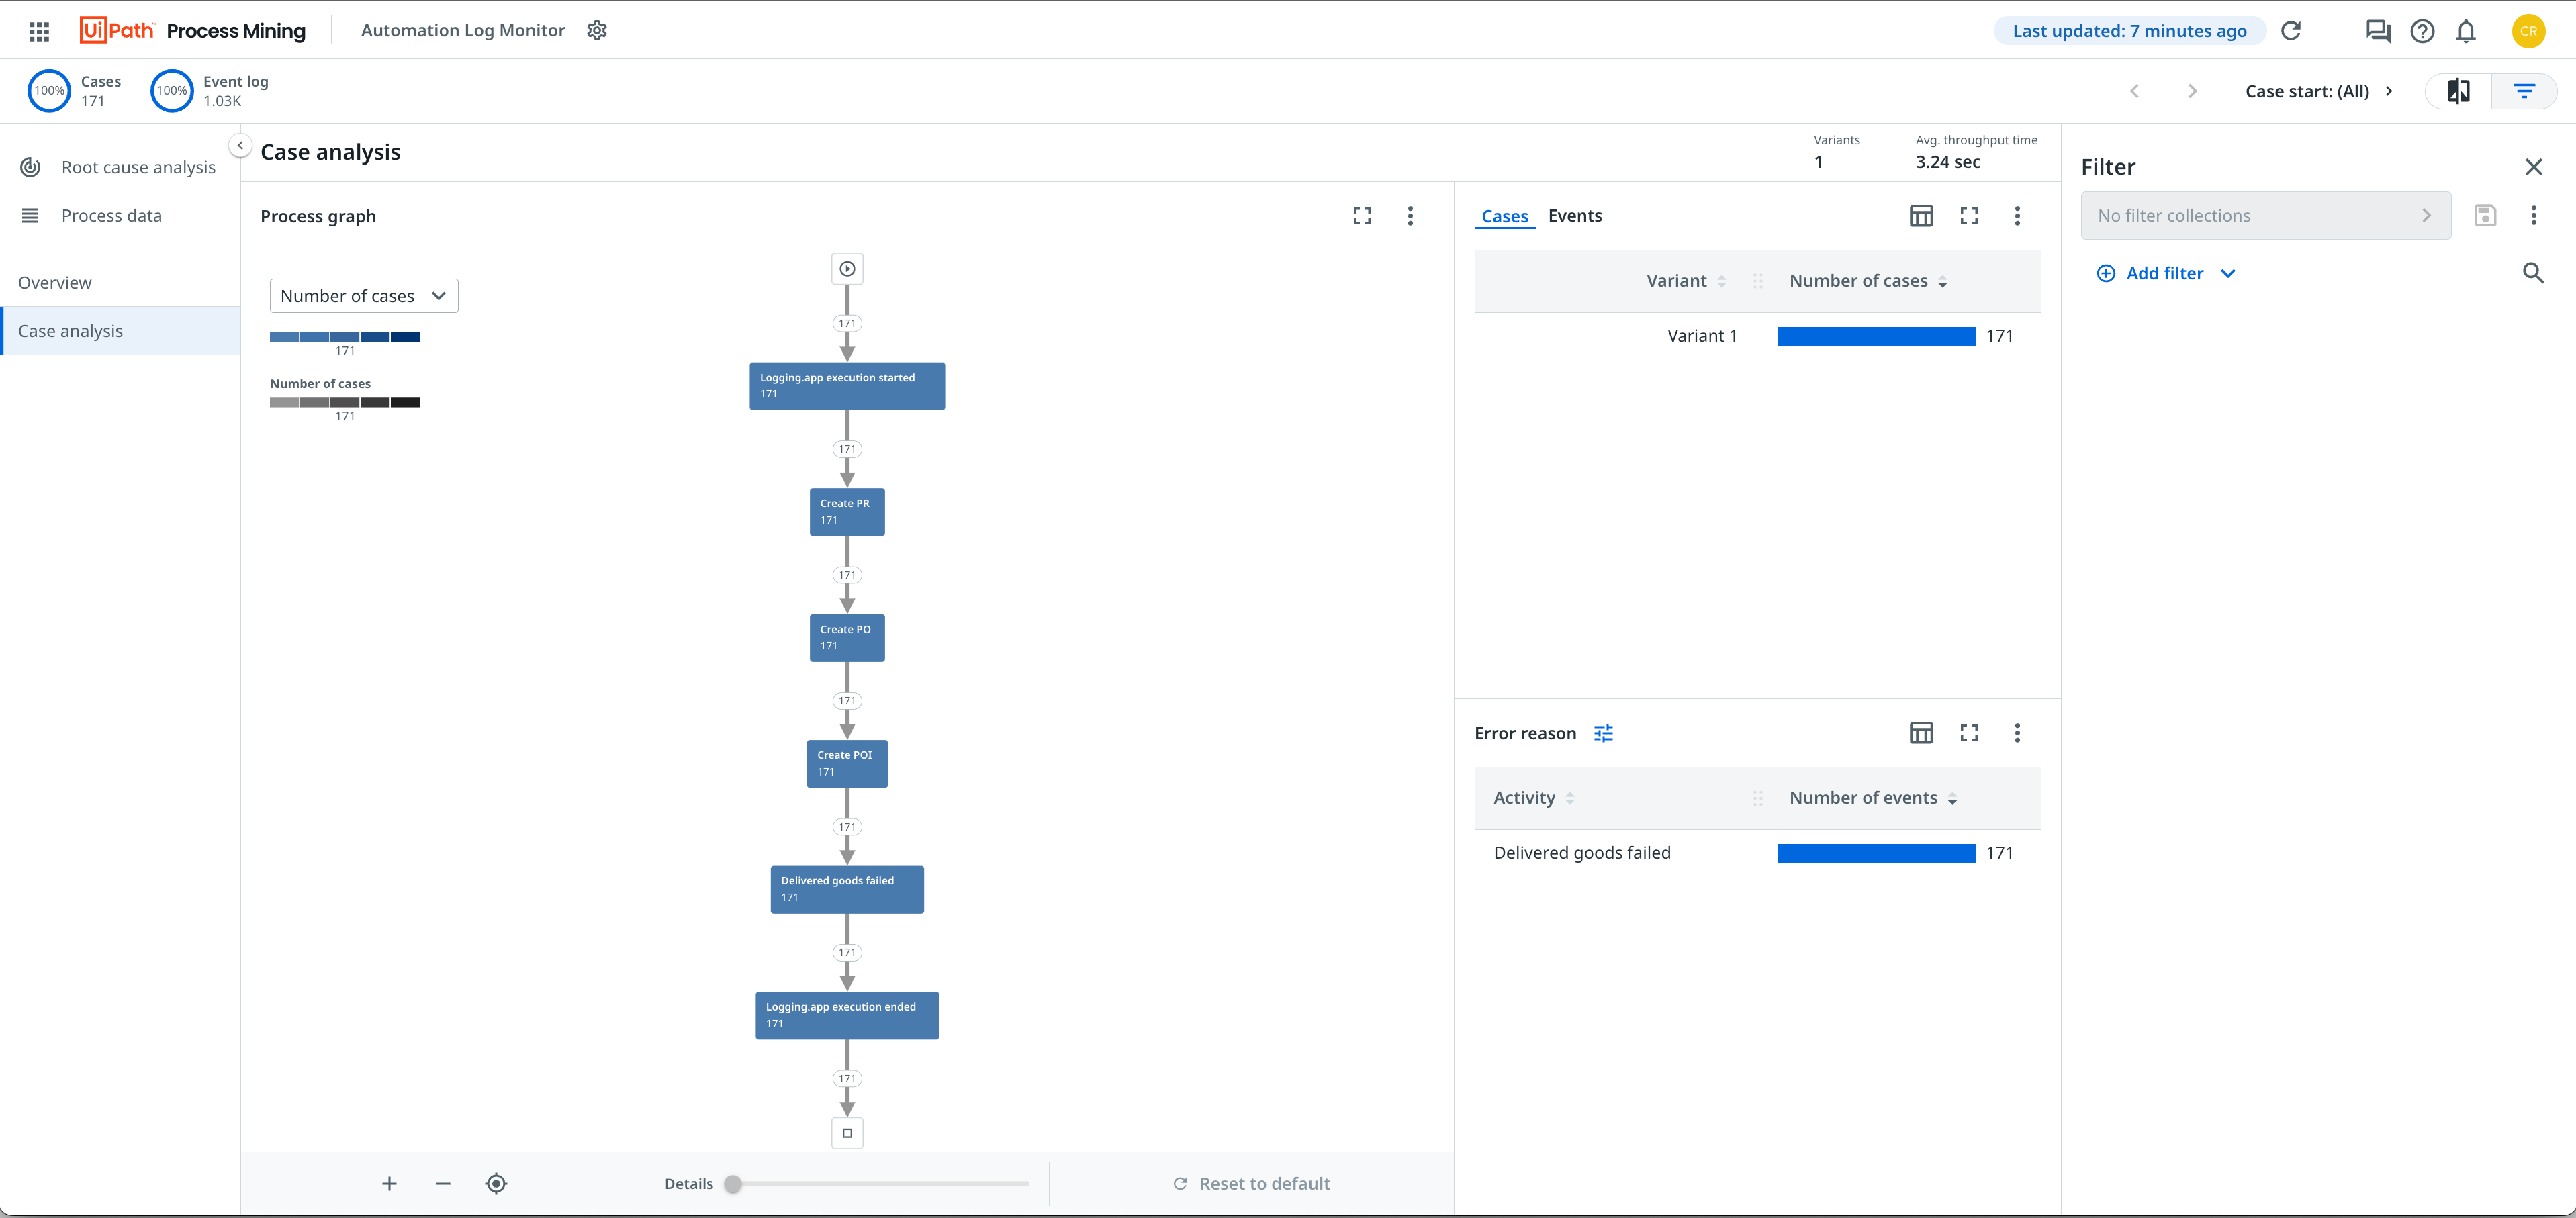The height and width of the screenshot is (1218, 2576).
Task: Switch to the Events tab
Action: [x=1575, y=215]
